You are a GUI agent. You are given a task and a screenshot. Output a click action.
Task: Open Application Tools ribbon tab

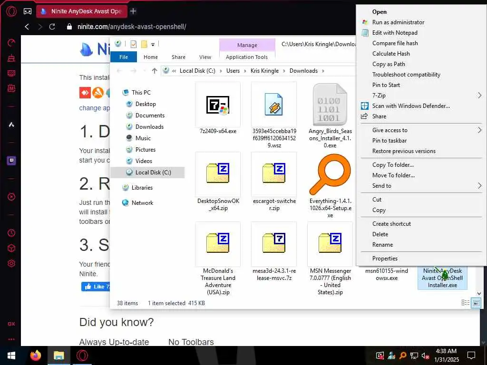coord(247,57)
